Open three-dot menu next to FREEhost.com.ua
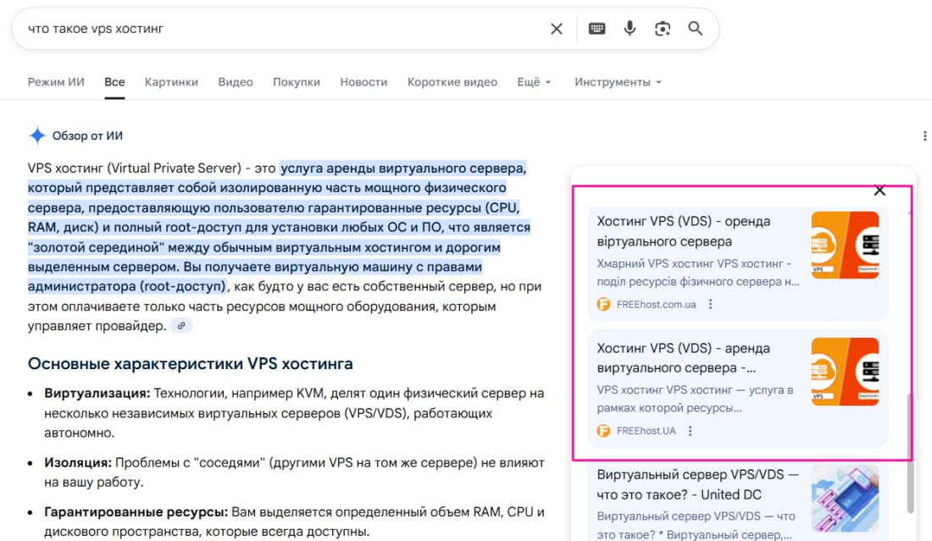Image resolution: width=932 pixels, height=541 pixels. tap(711, 304)
